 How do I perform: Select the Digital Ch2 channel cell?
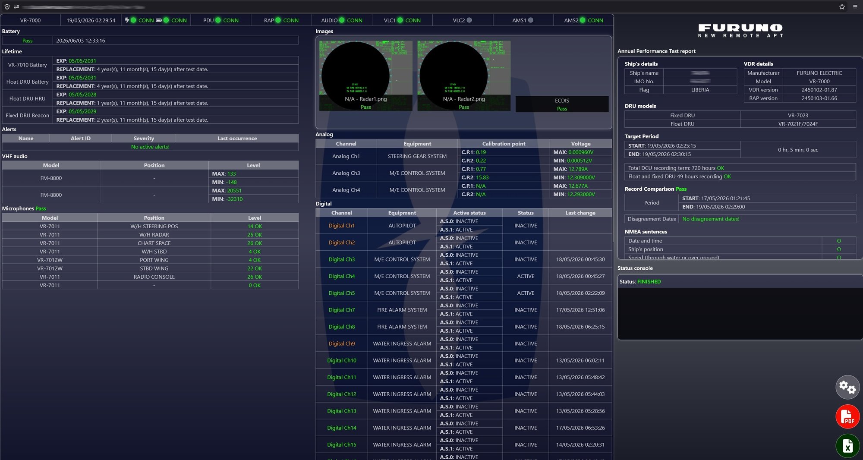pyautogui.click(x=342, y=243)
